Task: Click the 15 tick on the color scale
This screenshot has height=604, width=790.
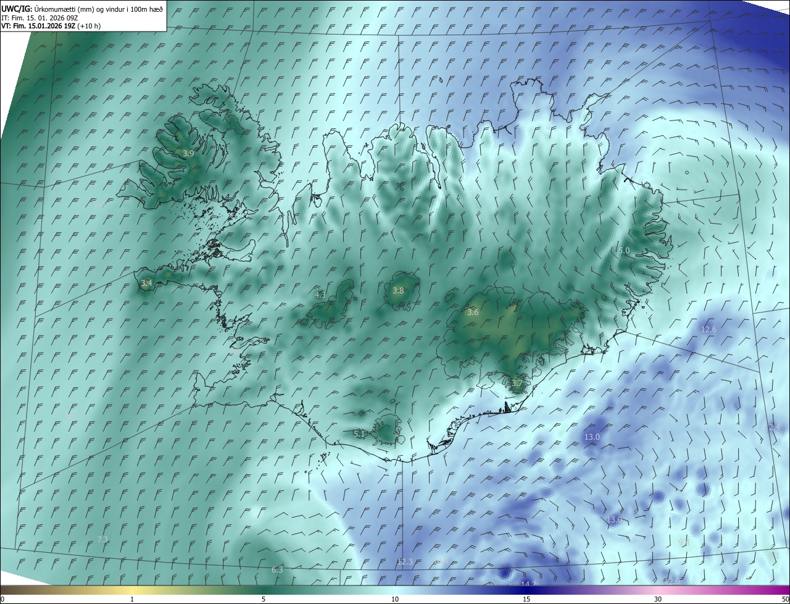Action: click(x=526, y=599)
